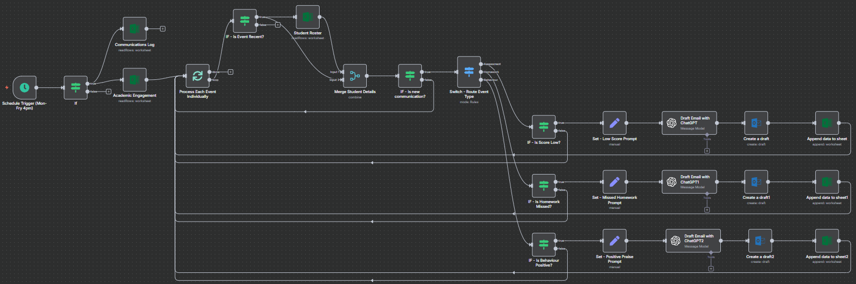Click the Assessment output handle on the Switch node
Image resolution: width=856 pixels, height=284 pixels.
tap(481, 64)
